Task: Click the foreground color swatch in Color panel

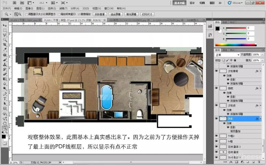Action: coord(218,29)
